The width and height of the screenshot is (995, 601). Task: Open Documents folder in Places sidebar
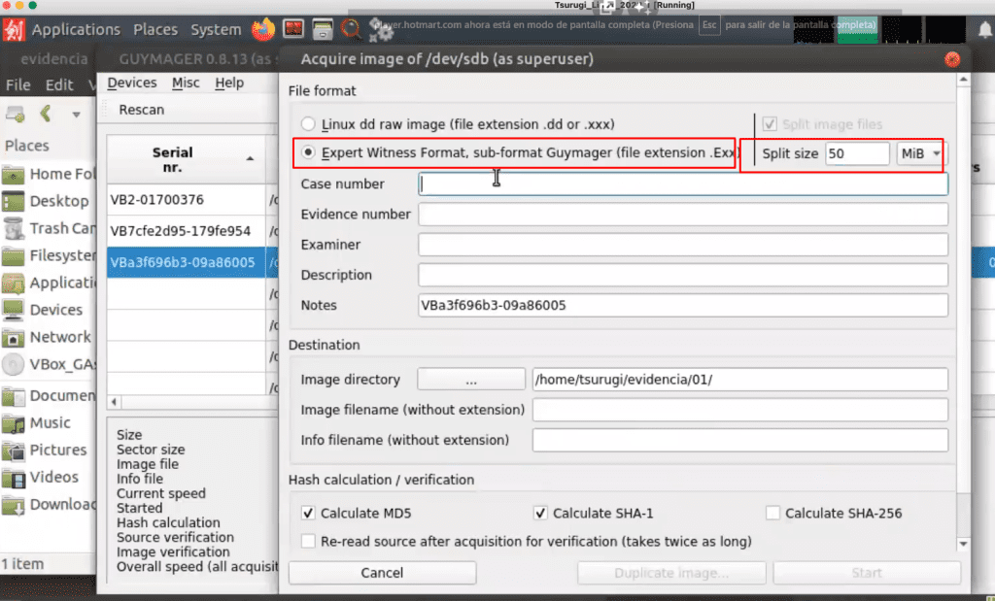tap(49, 395)
